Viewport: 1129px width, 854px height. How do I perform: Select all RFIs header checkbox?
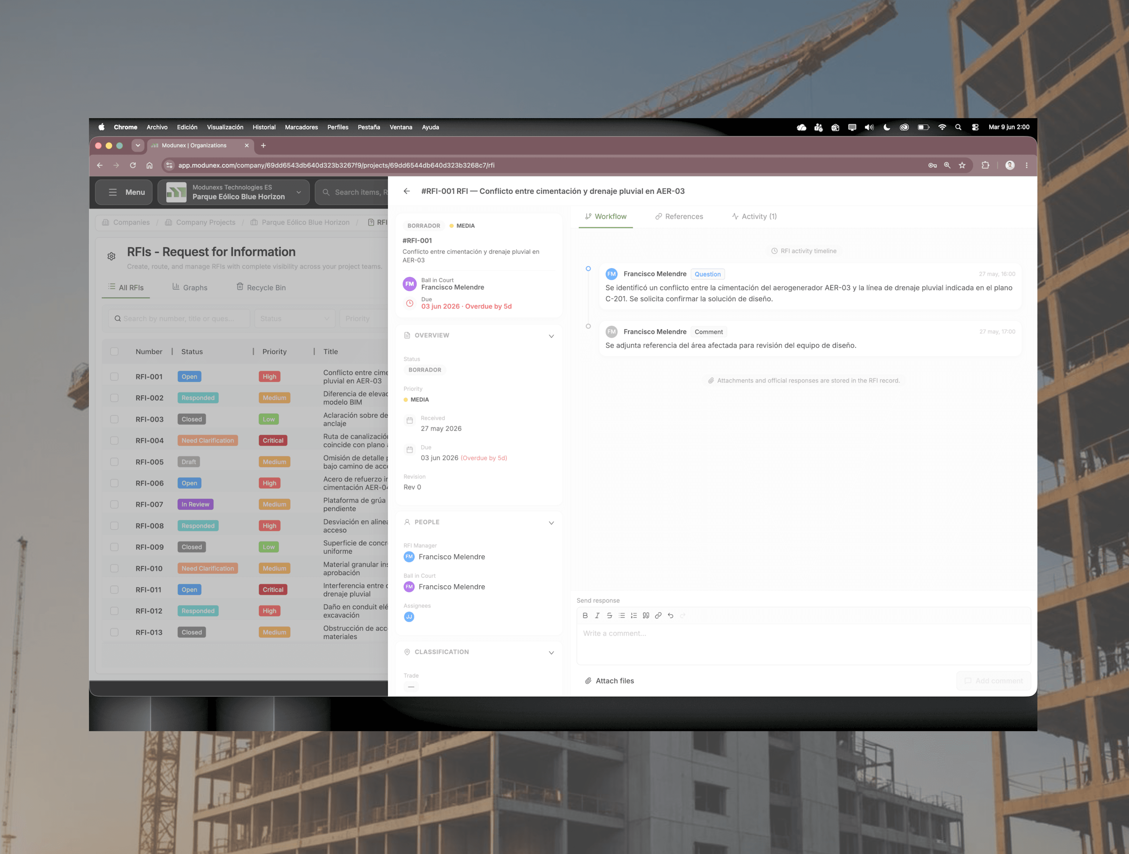pyautogui.click(x=114, y=352)
